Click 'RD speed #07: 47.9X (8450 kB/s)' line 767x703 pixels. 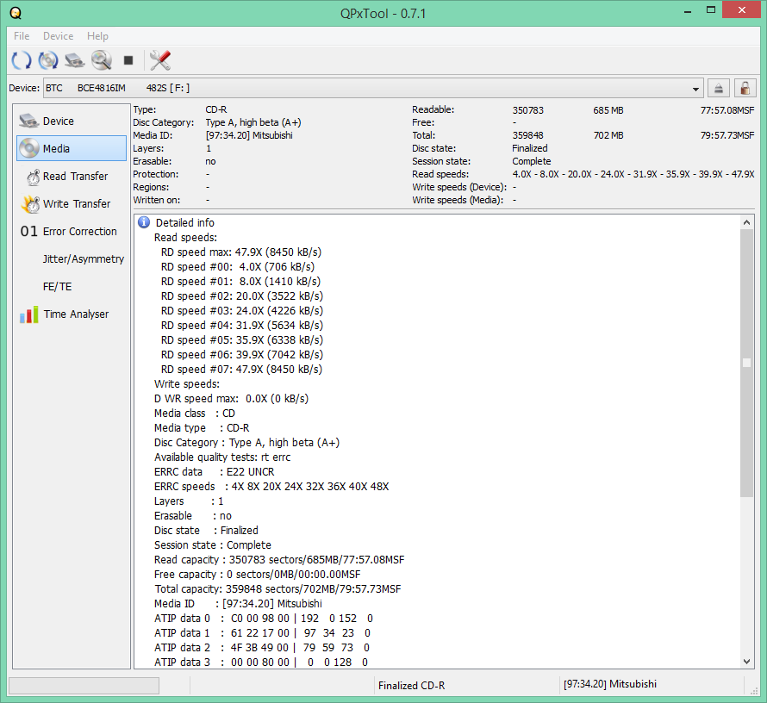241,370
